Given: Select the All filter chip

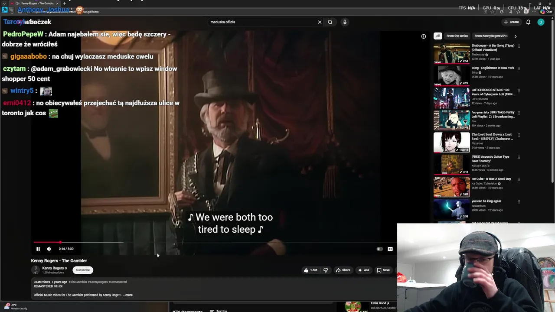Looking at the screenshot, I should coord(438,36).
